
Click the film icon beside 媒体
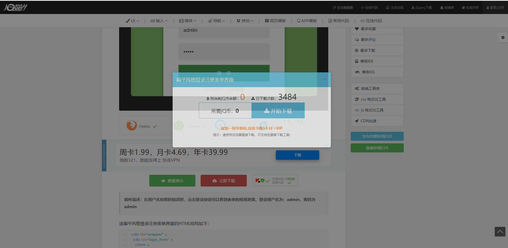click(x=181, y=21)
